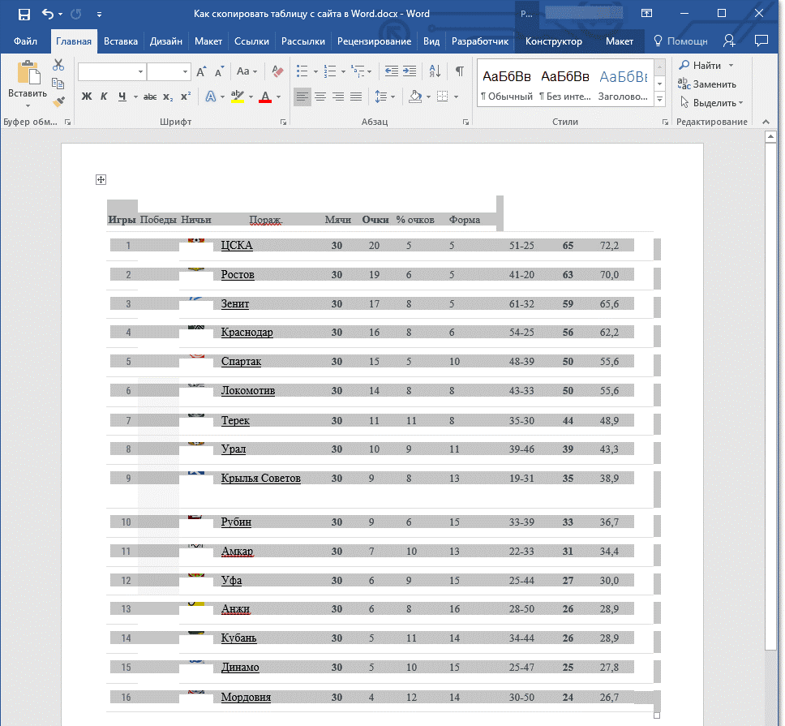Clear all formatting with the eraser icon
The image size is (785, 726).
[277, 71]
